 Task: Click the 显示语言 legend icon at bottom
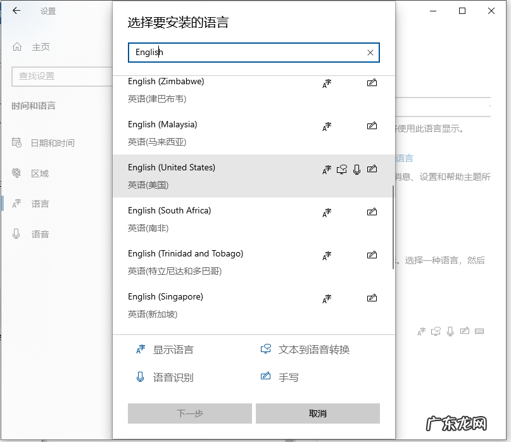(141, 349)
